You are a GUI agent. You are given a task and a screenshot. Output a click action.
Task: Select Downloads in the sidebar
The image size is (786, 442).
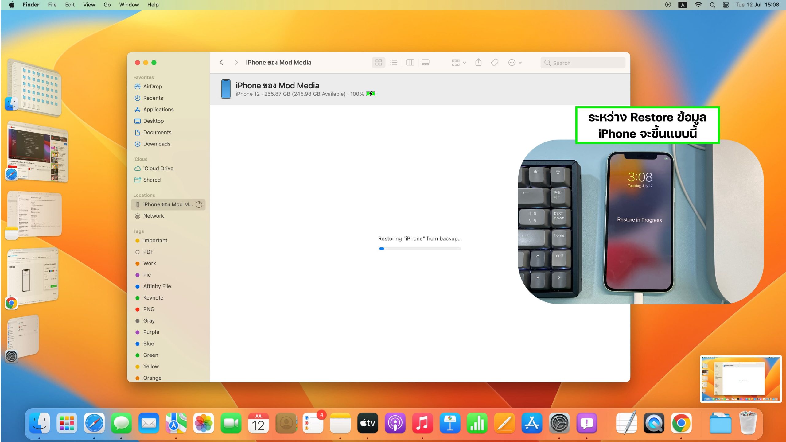[157, 144]
